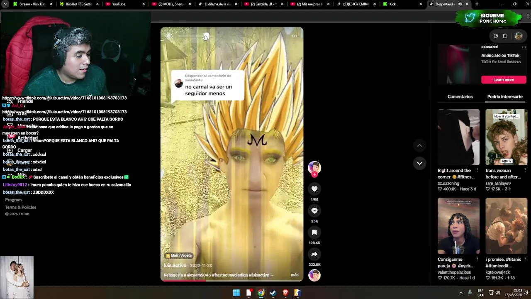This screenshot has width=531, height=299.
Task: Open options for 'Right around the corner' video
Action: [477, 170]
